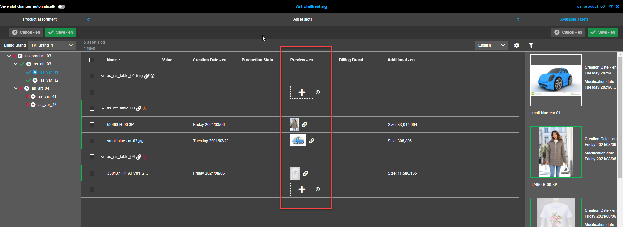This screenshot has height=227, width=623.
Task: Select 62460-H-00-3P asset thumbnail
Action: tap(556, 152)
